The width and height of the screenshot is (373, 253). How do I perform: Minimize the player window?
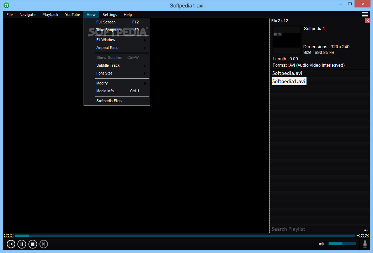(x=340, y=4)
